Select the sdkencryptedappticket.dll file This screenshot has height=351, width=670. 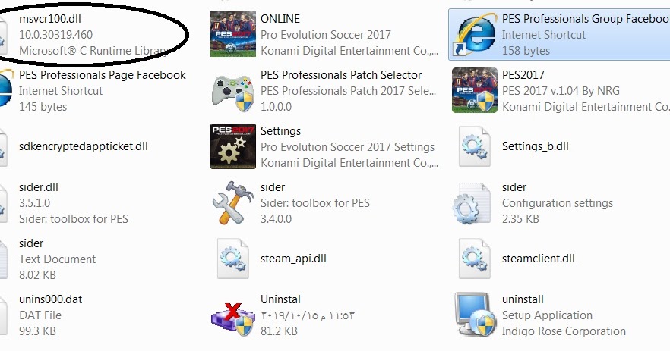coord(84,146)
